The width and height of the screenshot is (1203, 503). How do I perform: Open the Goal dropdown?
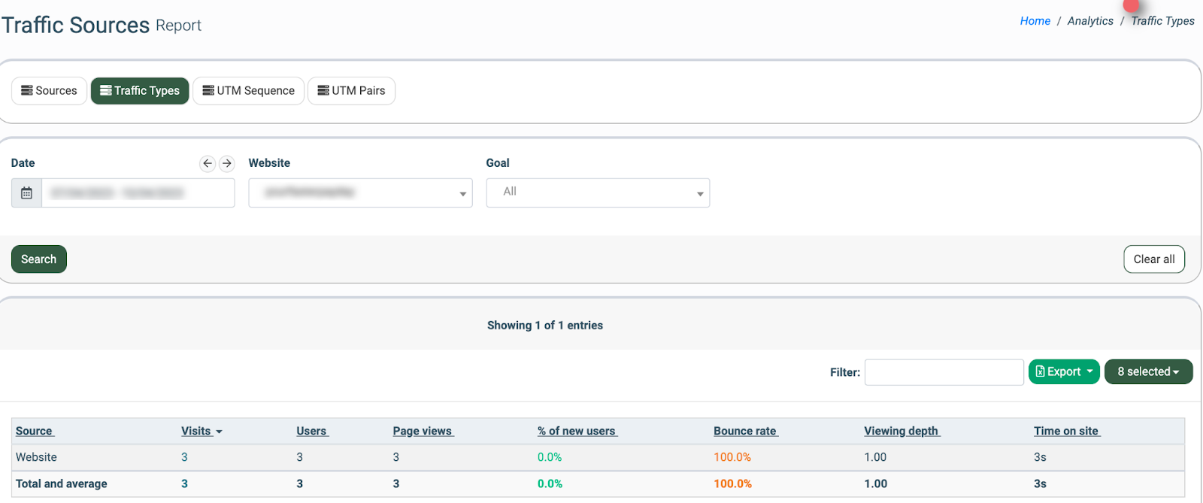click(598, 193)
